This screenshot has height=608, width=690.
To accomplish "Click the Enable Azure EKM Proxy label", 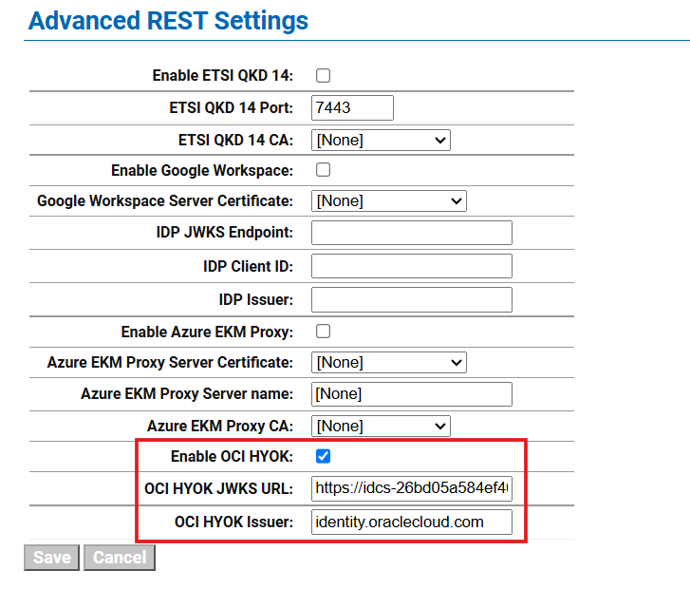I will pyautogui.click(x=207, y=332).
